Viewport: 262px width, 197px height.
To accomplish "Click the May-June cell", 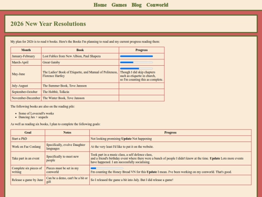I will point(26,74).
